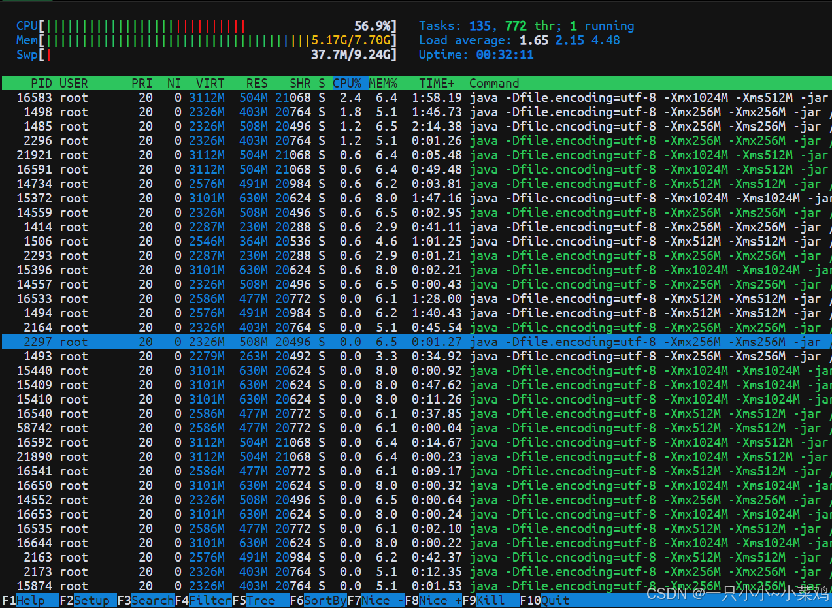Select process row with PID 16653
Viewport: 832px width, 608px height.
pos(416,515)
